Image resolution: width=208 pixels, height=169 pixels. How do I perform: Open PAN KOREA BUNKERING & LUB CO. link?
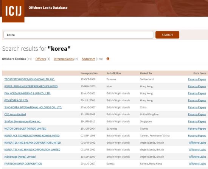[x=27, y=93]
